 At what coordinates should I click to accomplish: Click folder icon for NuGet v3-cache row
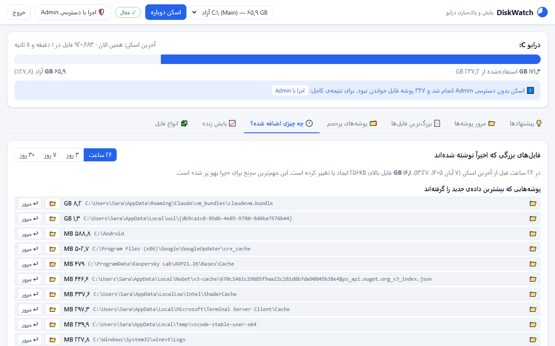[x=52, y=279]
